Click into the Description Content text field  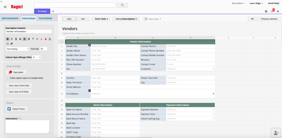coord(29,32)
